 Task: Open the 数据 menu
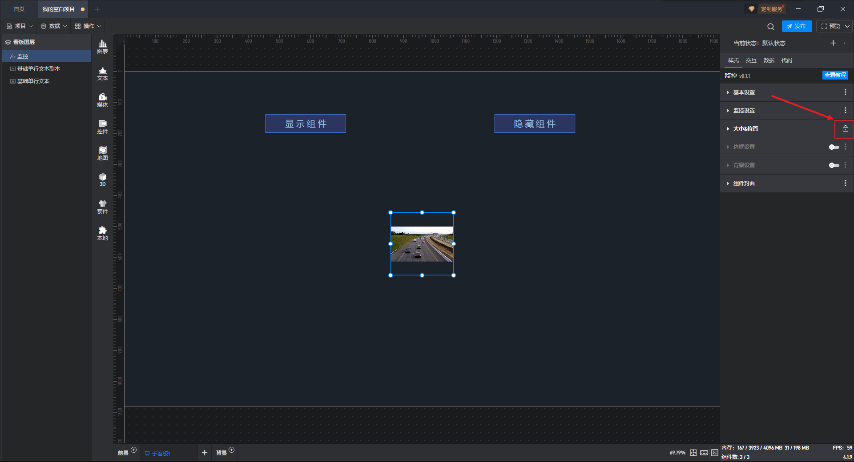[x=54, y=26]
